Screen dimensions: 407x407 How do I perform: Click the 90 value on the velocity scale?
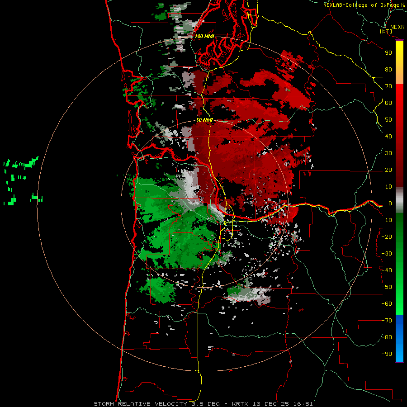pos(388,53)
